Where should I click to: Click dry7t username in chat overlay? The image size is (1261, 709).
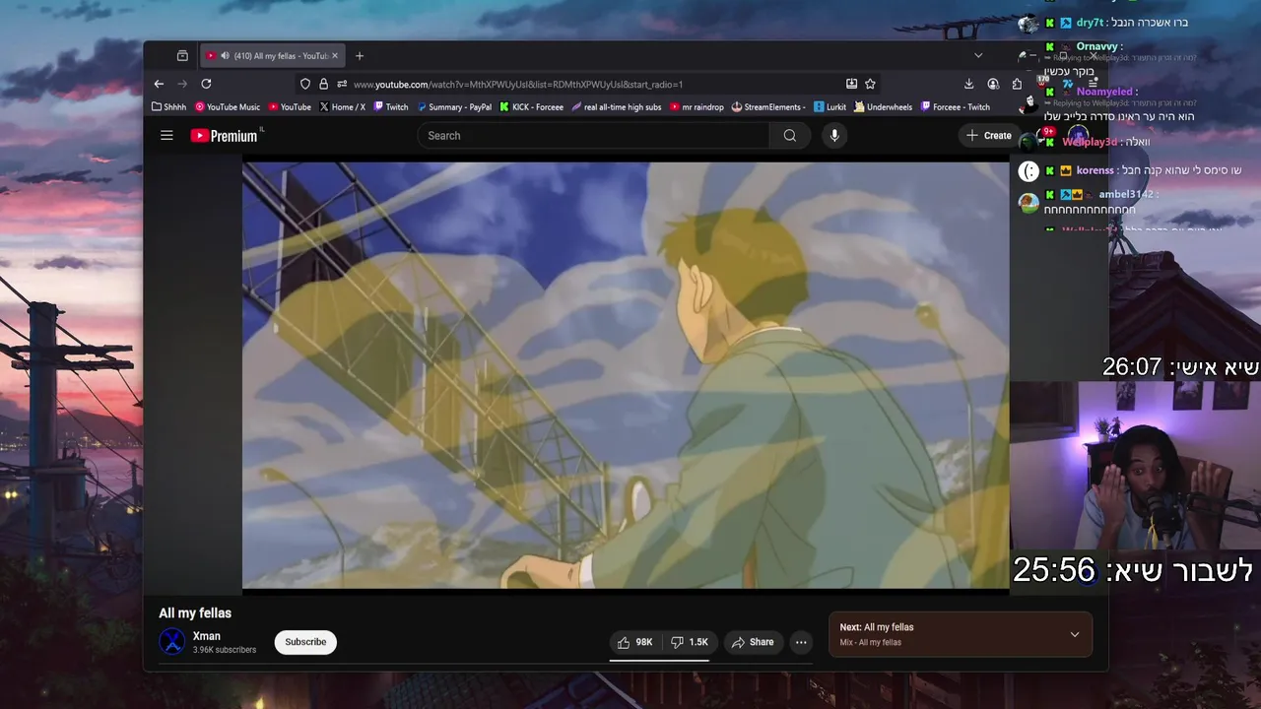click(1090, 23)
